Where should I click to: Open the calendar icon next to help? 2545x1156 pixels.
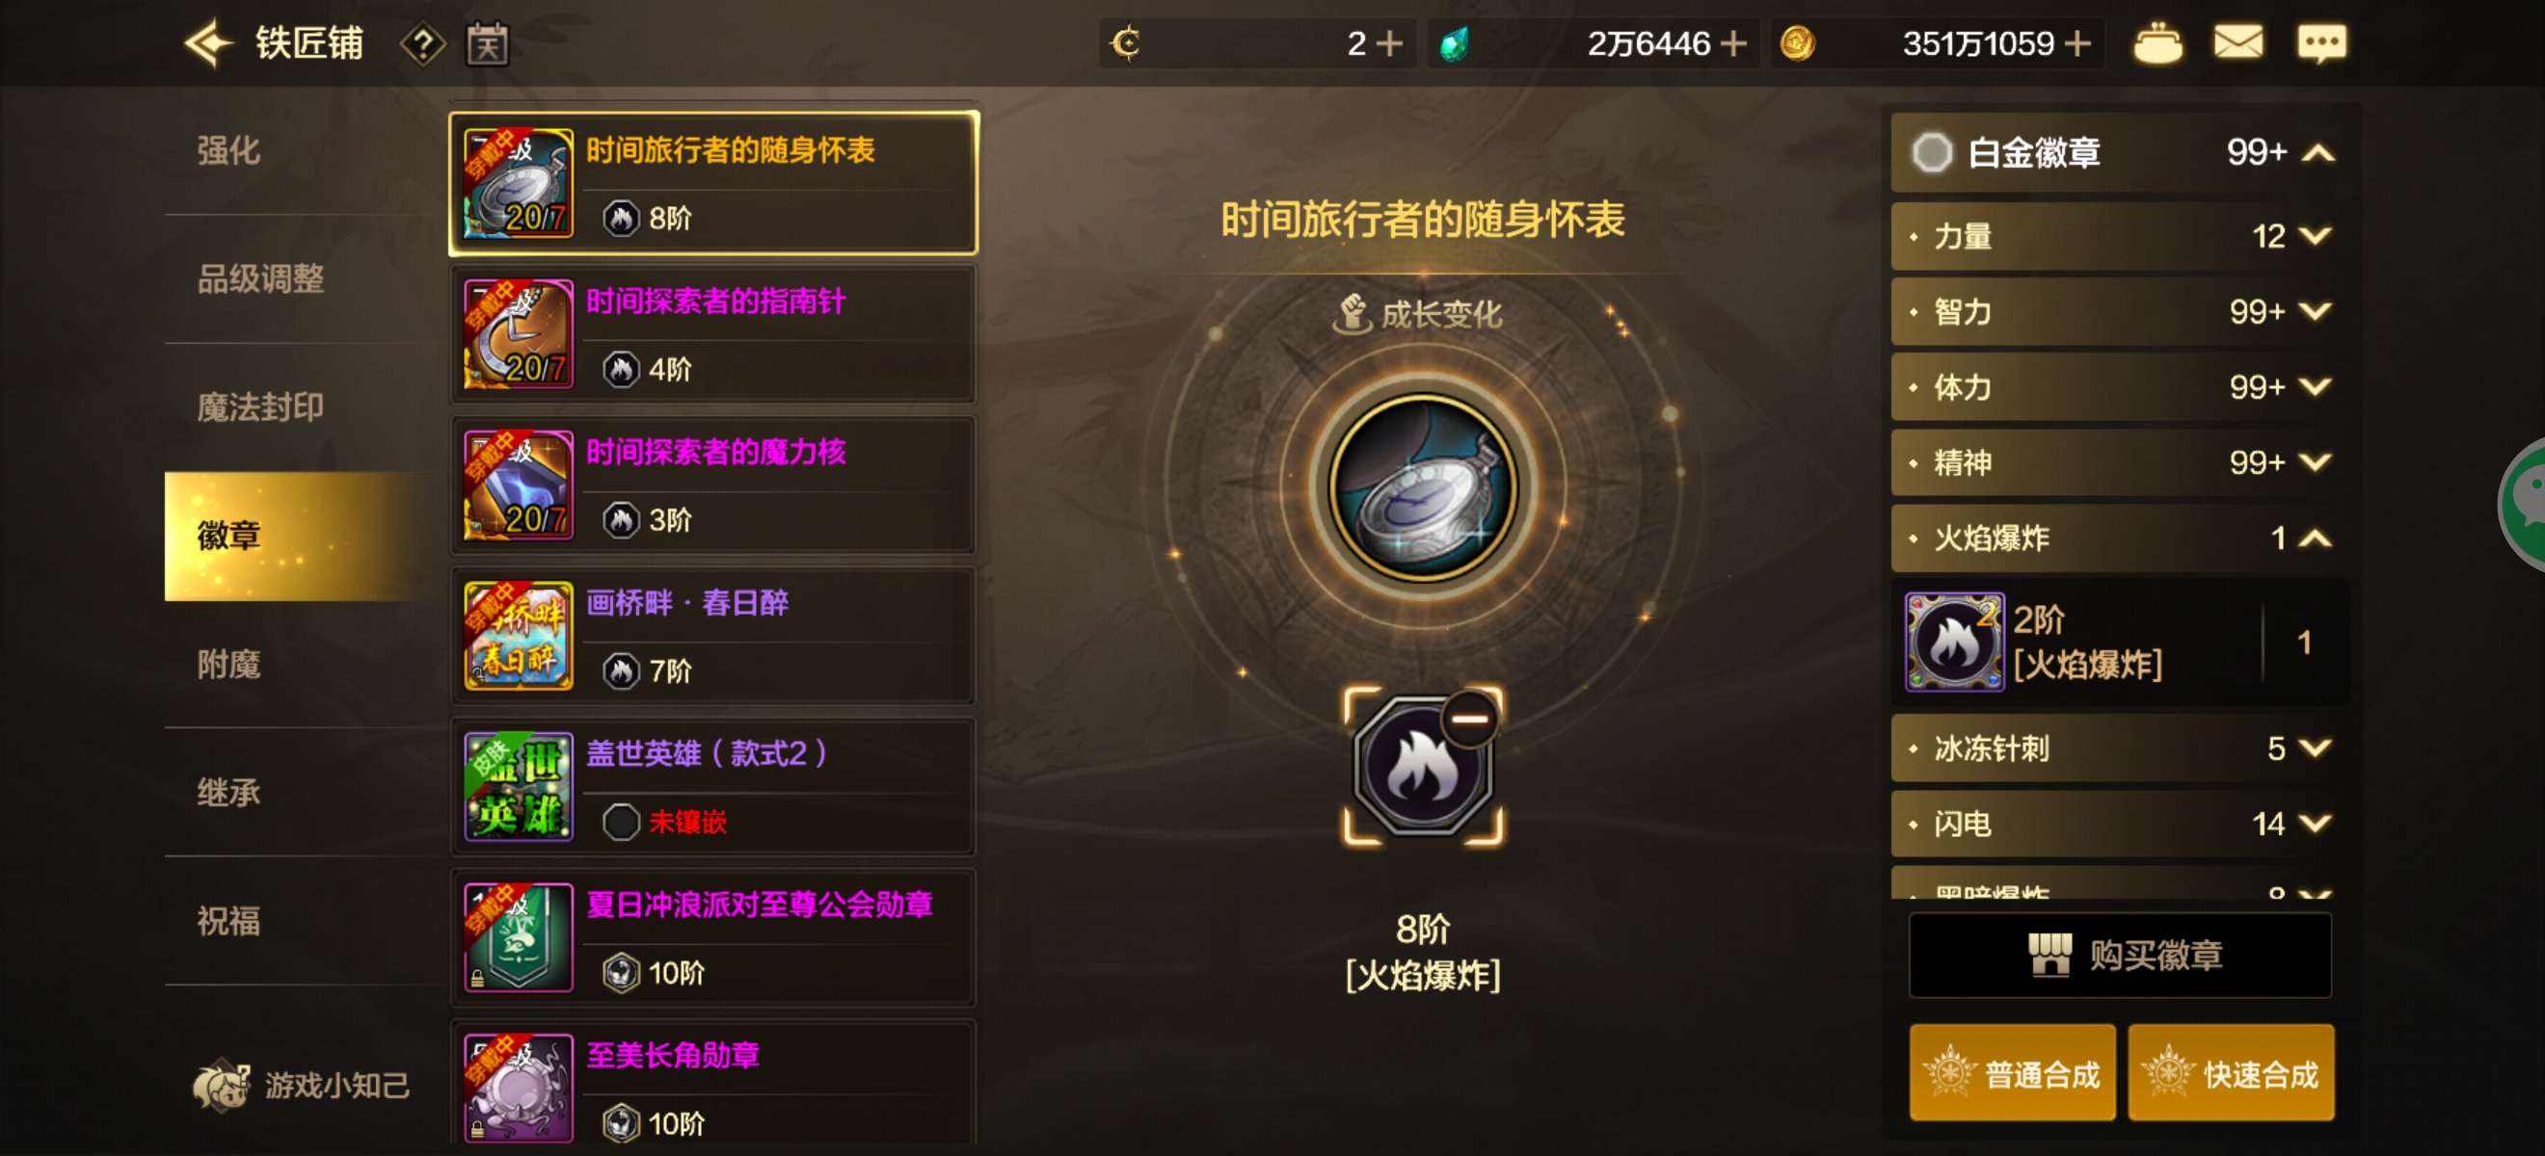tap(487, 44)
